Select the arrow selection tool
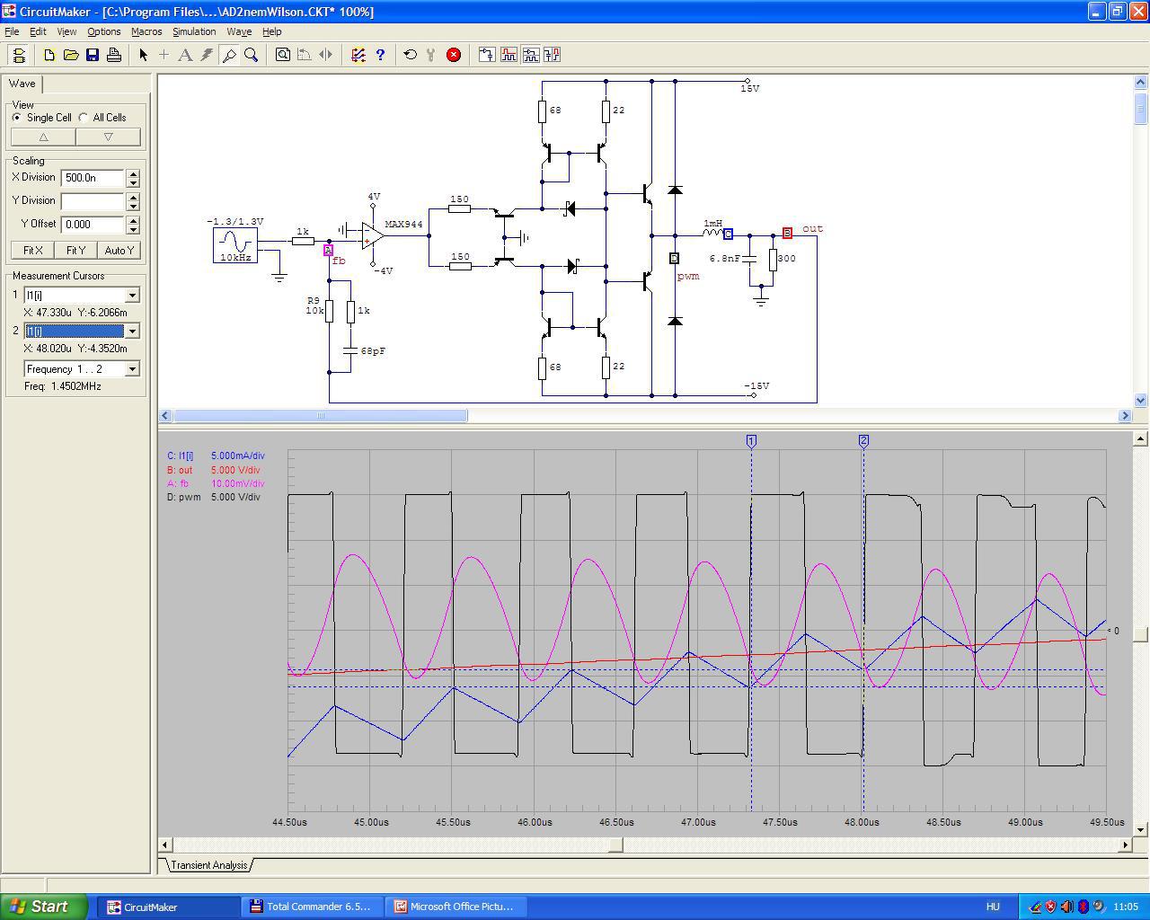Image resolution: width=1150 pixels, height=920 pixels. [x=143, y=55]
